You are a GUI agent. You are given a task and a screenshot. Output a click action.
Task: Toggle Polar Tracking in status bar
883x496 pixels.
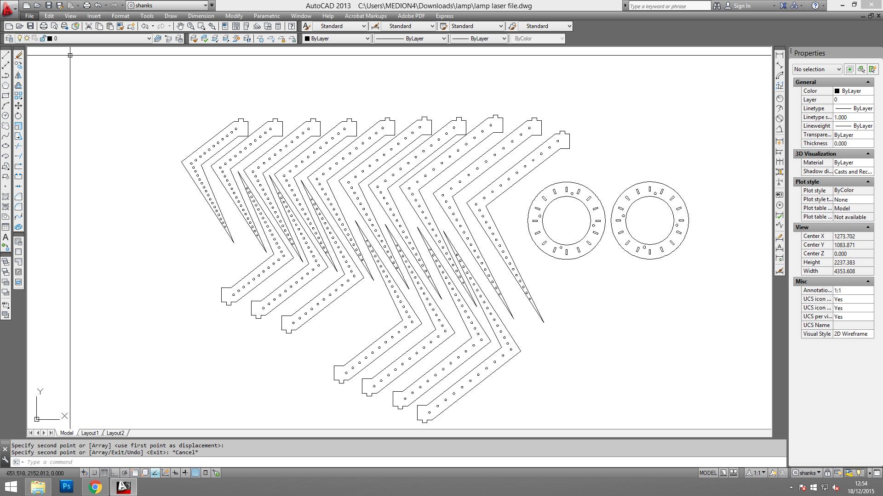tap(125, 473)
